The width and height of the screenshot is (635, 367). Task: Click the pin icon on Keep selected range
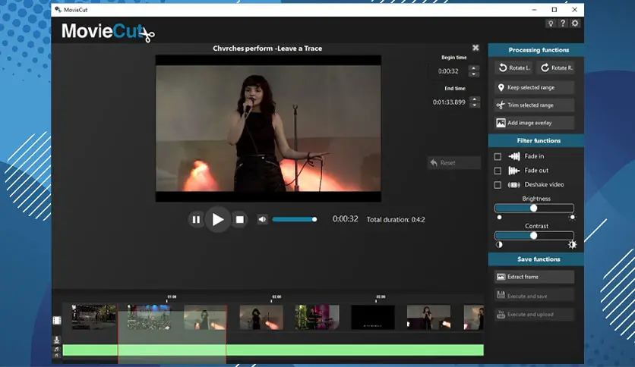501,87
